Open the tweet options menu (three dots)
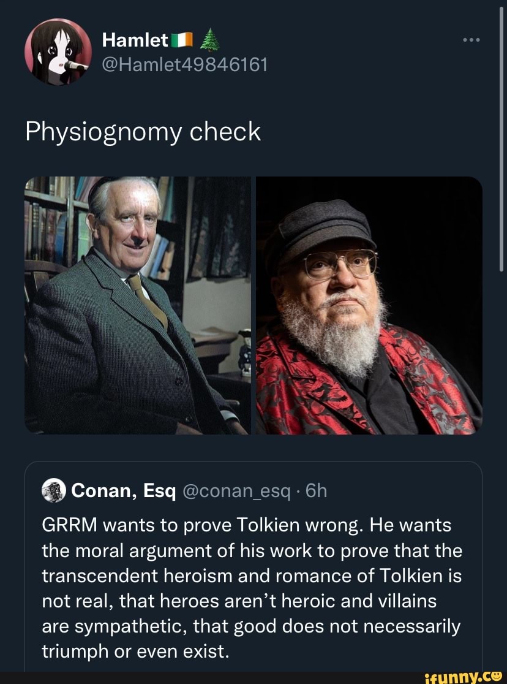Image resolution: width=507 pixels, height=684 pixels. point(471,39)
